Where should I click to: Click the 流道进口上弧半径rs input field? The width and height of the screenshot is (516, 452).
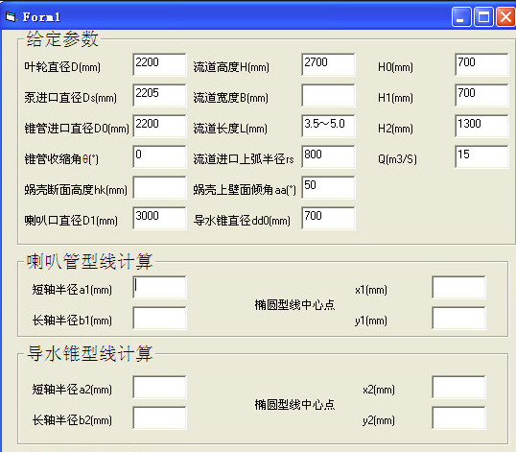328,156
